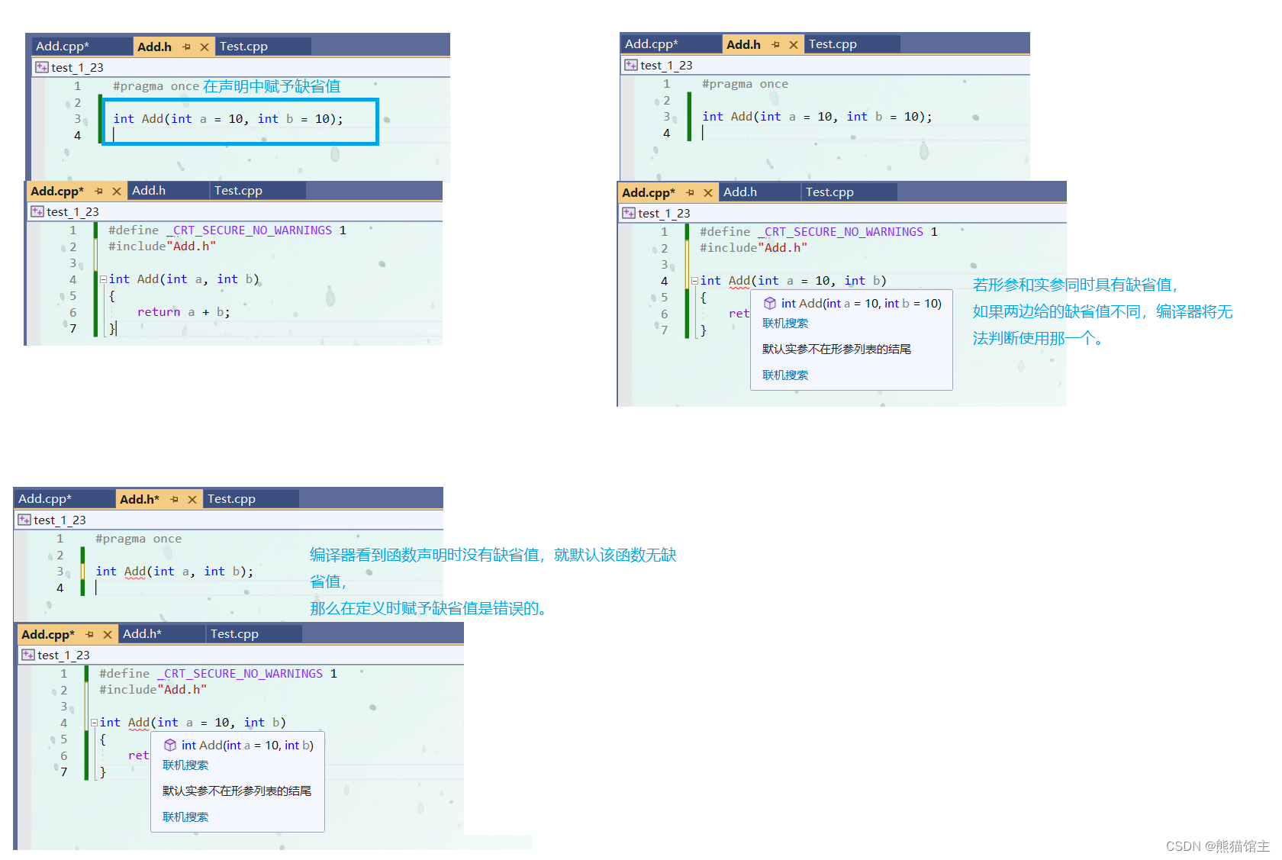Click cube icon in tooltip showing int b)
Viewport: 1282px width, 860px height.
click(170, 745)
